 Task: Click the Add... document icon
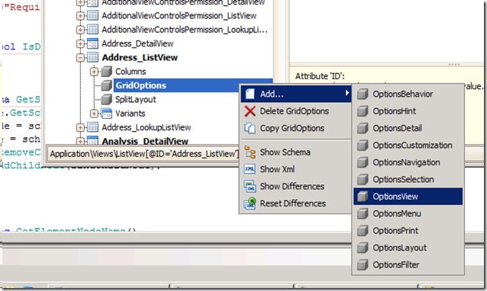coord(250,94)
